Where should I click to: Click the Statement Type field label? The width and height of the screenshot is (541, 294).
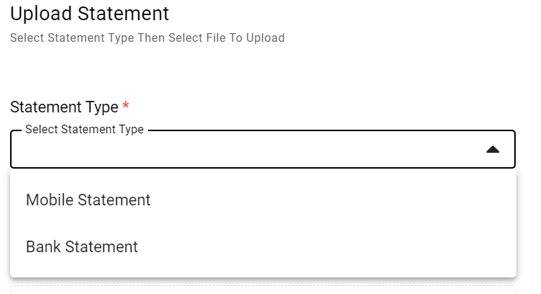point(64,107)
